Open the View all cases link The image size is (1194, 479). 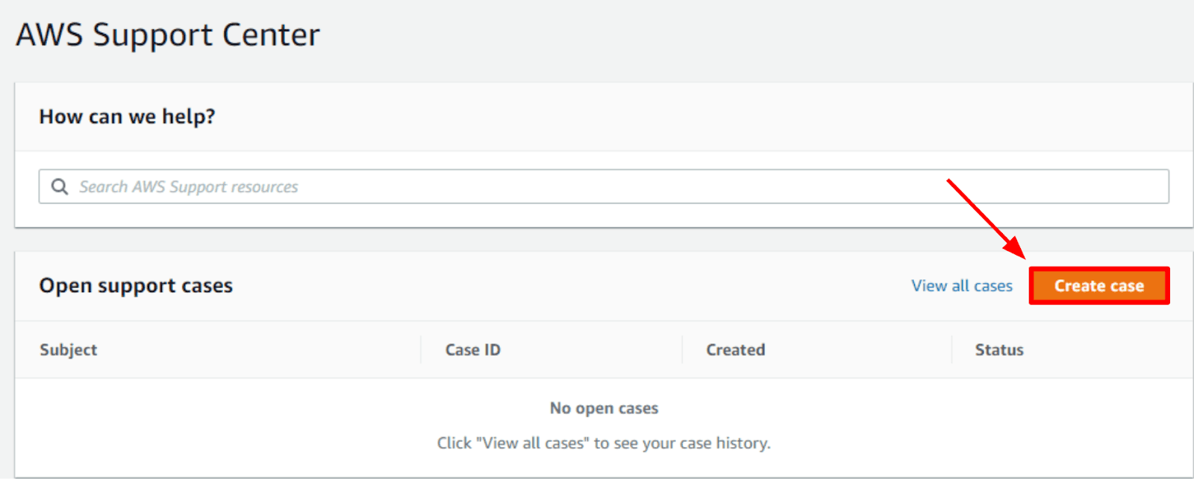(962, 286)
